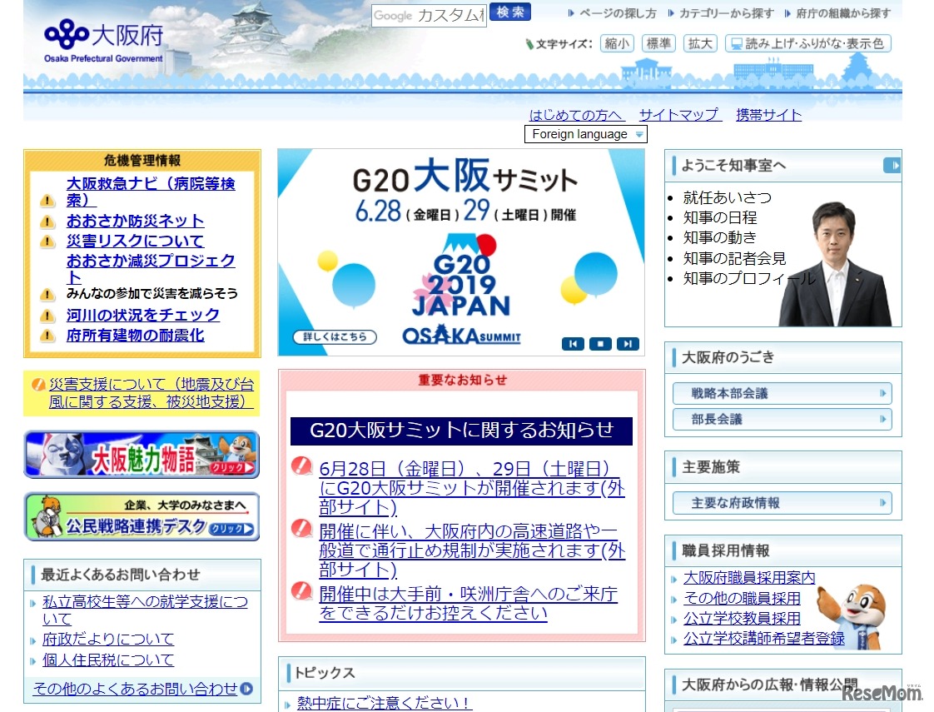Image resolution: width=934 pixels, height=712 pixels.
Task: Click warning icon beside 府所有建物の耐震化
Action: [x=47, y=336]
